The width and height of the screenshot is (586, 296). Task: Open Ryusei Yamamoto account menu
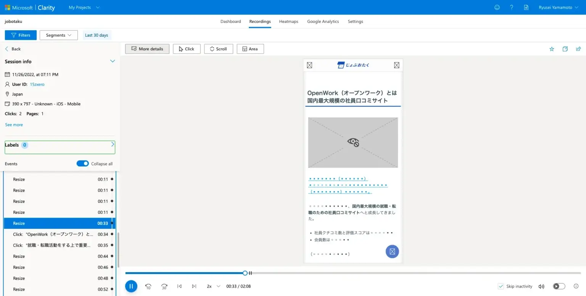pyautogui.click(x=558, y=7)
